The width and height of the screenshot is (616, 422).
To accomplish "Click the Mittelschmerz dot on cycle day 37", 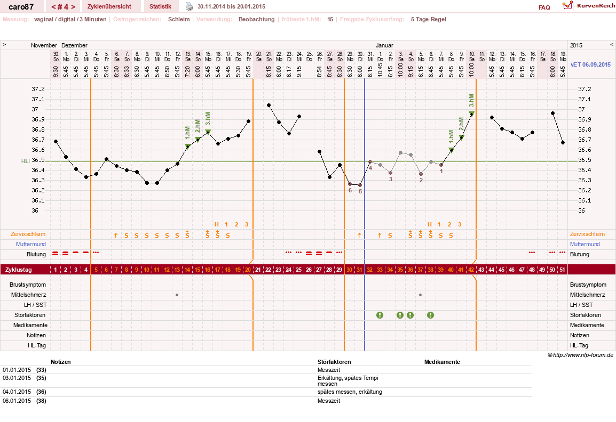I will [420, 295].
